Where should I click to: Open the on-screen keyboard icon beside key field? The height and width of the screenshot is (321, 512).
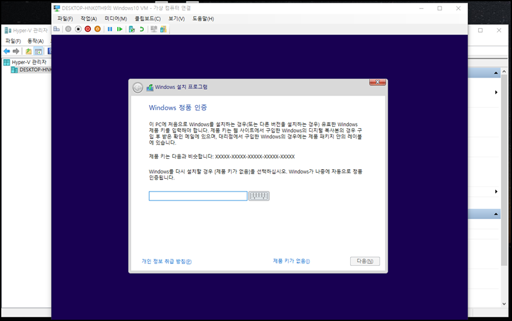click(x=259, y=196)
